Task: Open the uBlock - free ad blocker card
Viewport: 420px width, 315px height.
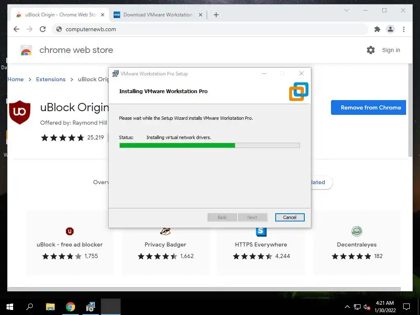Action: coord(70,243)
